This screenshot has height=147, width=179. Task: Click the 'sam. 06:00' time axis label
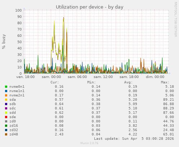[77, 77]
